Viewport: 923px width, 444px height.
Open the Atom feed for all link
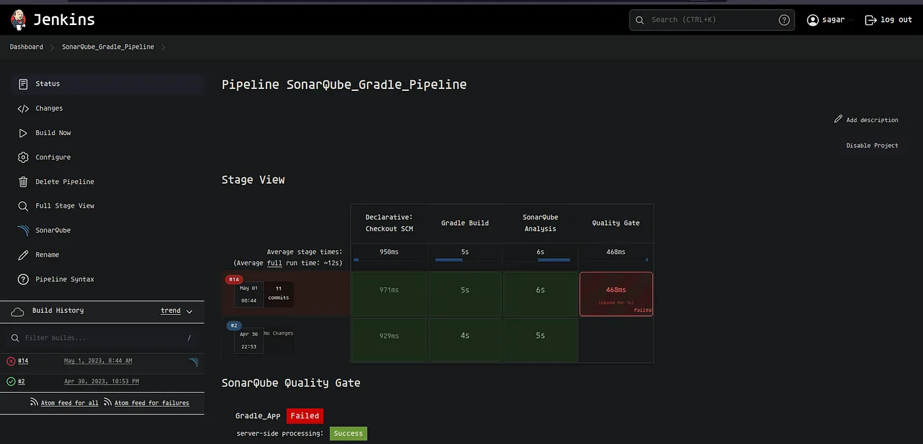(x=69, y=402)
